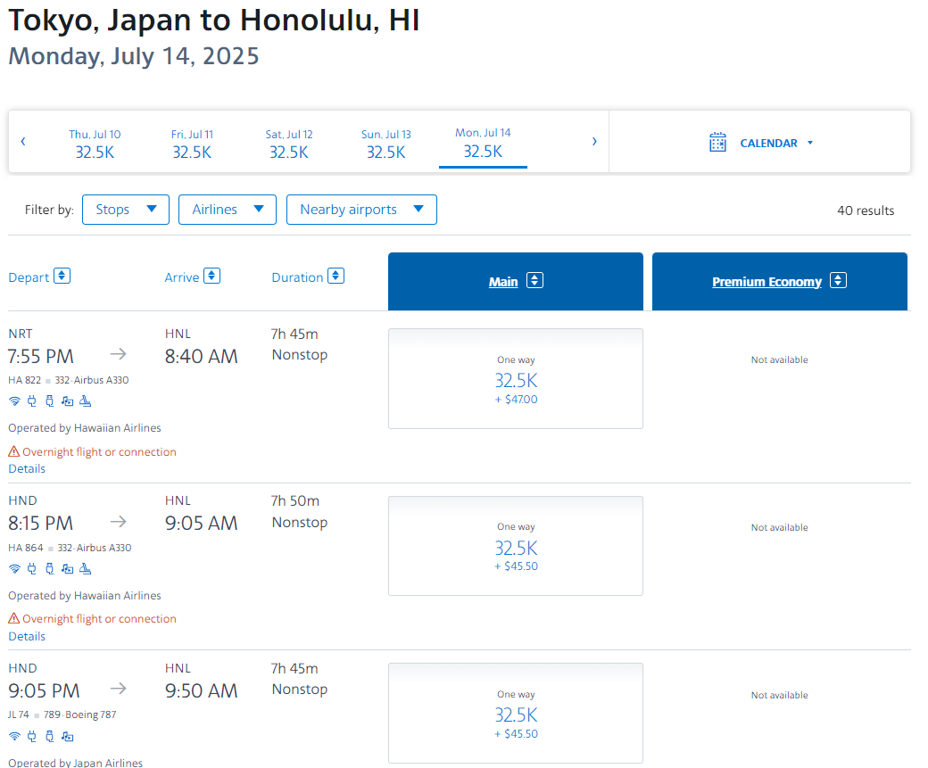928x768 pixels.
Task: Click the USB power icon for HA 864
Action: click(x=50, y=568)
